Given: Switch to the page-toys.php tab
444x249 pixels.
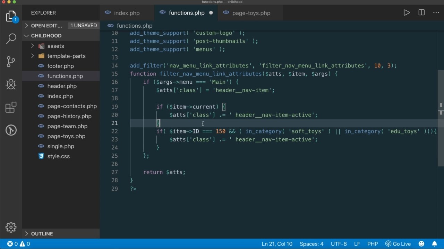Looking at the screenshot, I should tap(251, 13).
